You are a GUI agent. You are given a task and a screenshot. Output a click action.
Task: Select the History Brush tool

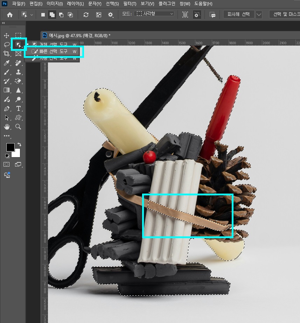click(x=7, y=81)
